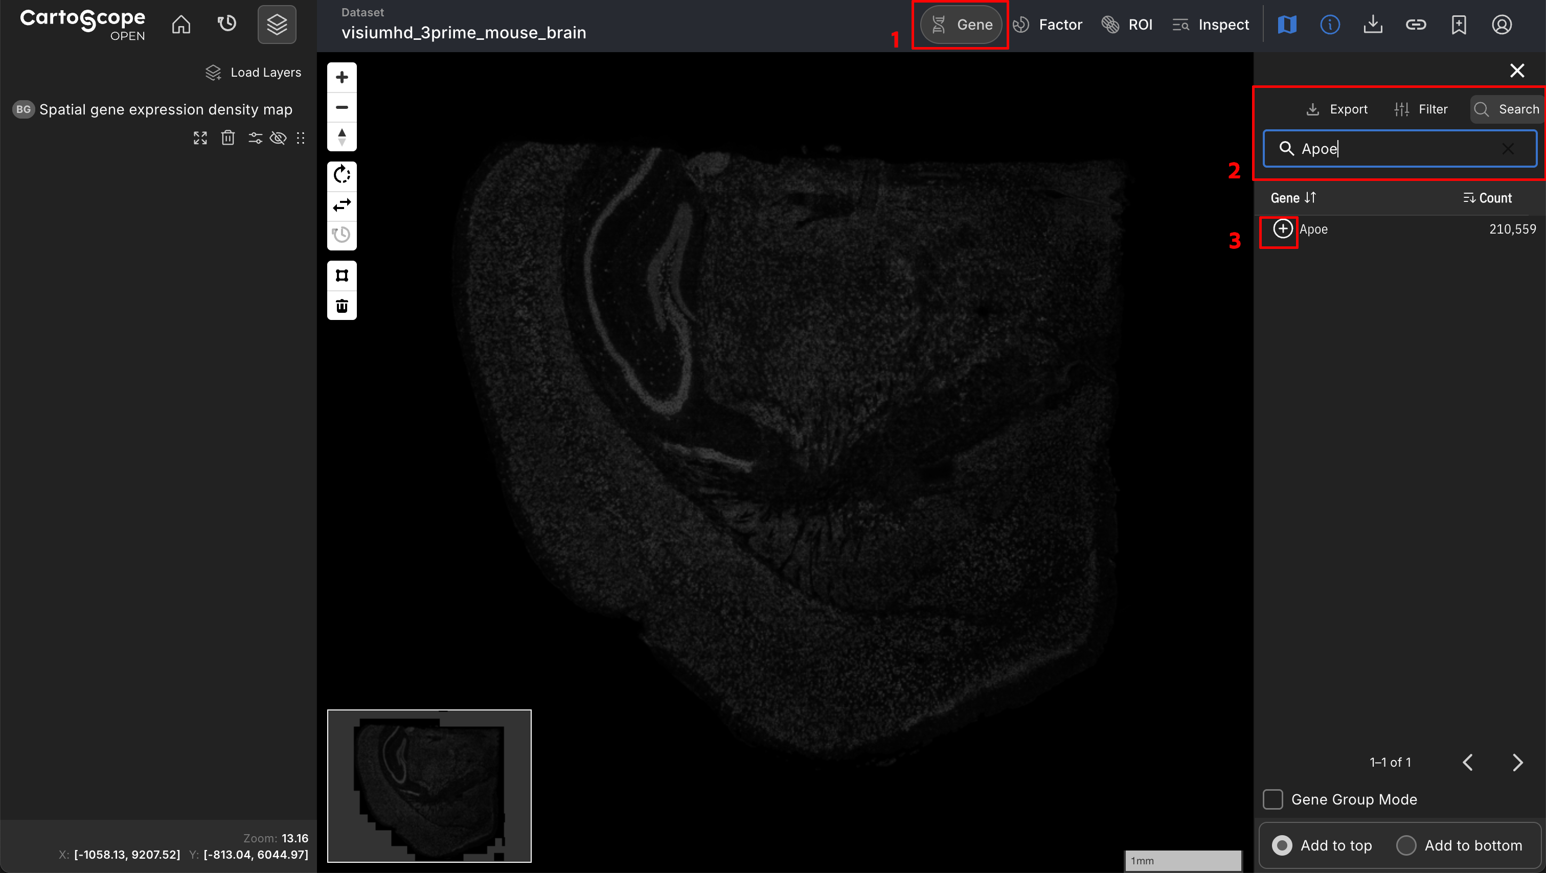The height and width of the screenshot is (873, 1546).
Task: Click the rotate map tool icon
Action: [342, 175]
